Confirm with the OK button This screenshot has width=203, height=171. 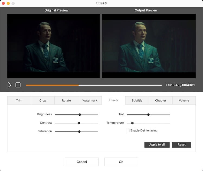[x=121, y=162]
